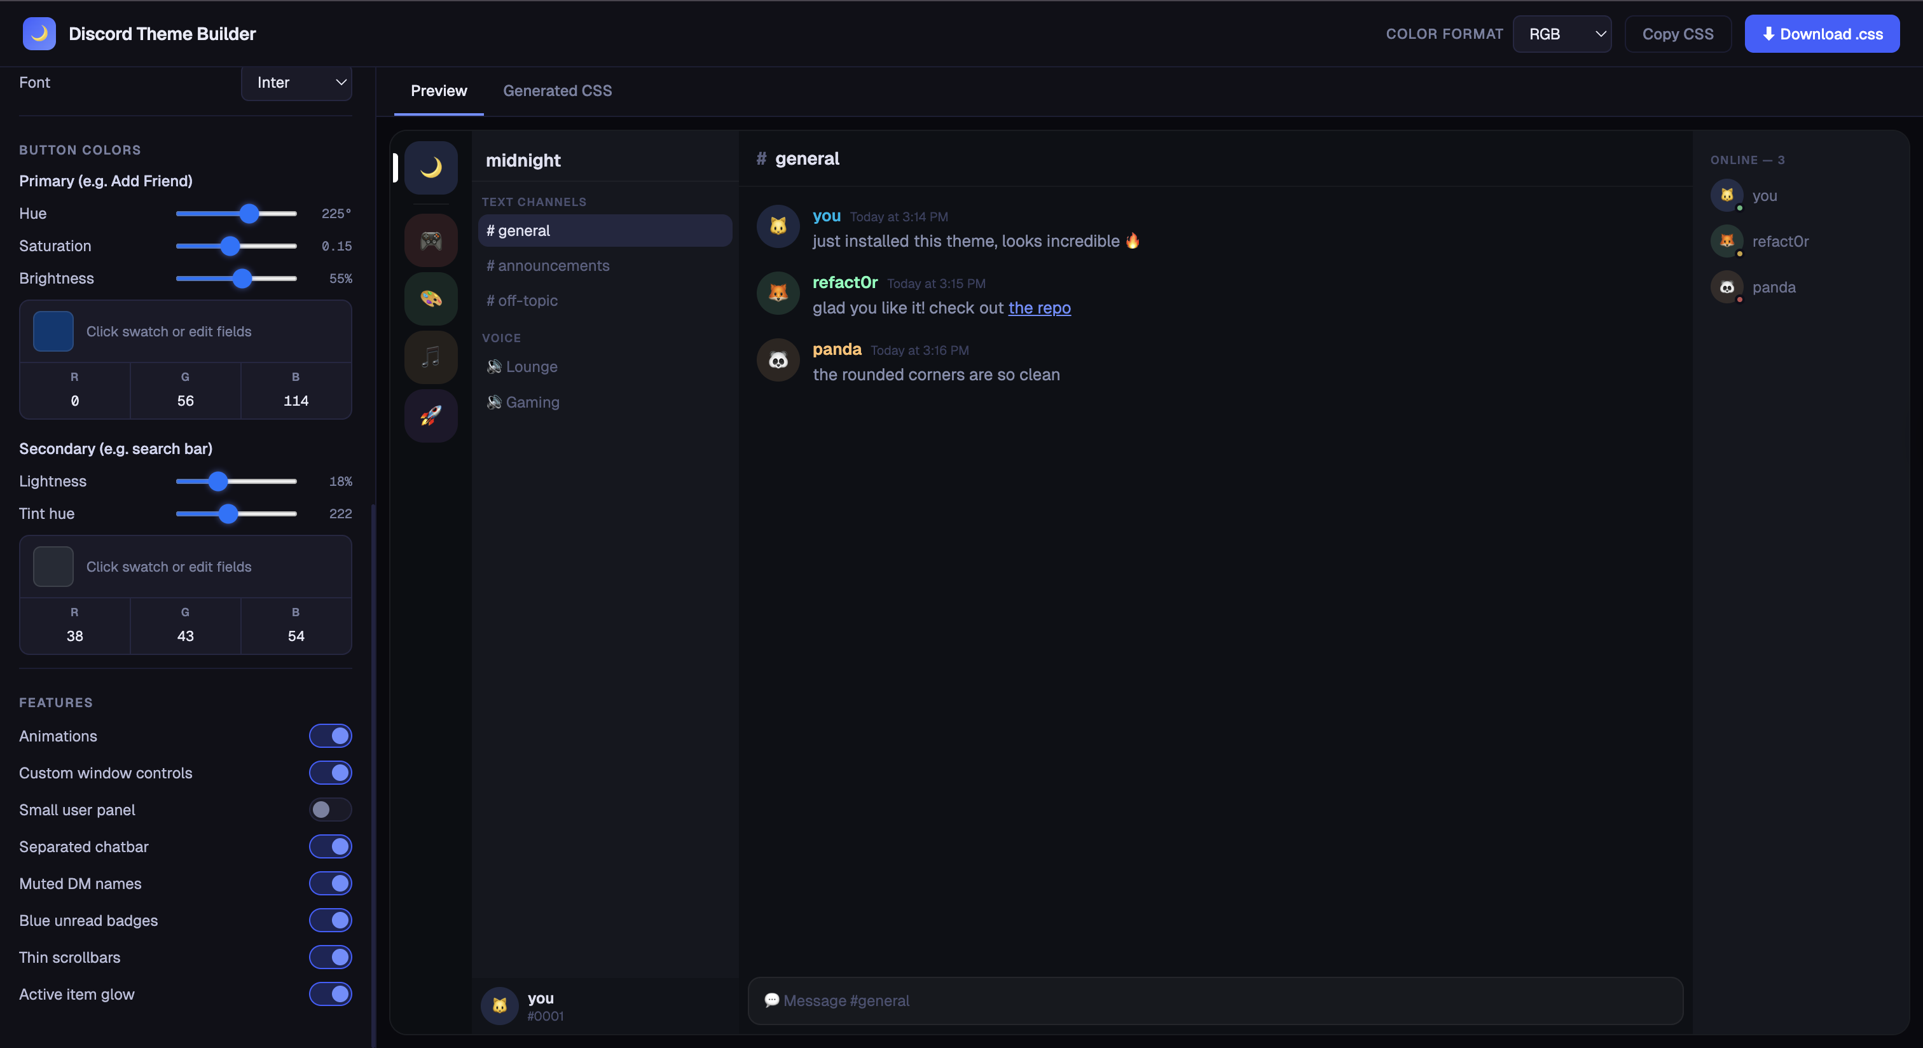Open the music note server icon

431,357
